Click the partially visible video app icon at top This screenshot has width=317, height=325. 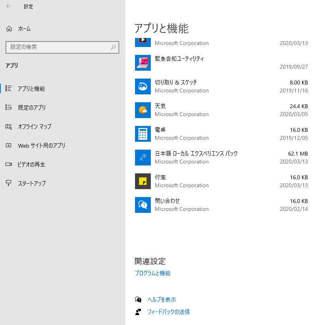click(x=143, y=43)
